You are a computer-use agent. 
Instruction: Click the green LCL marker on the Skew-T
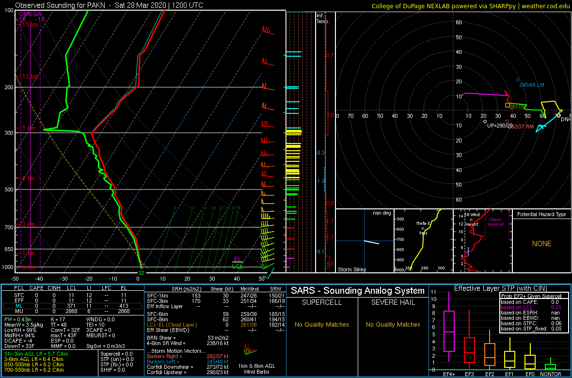coord(238,267)
